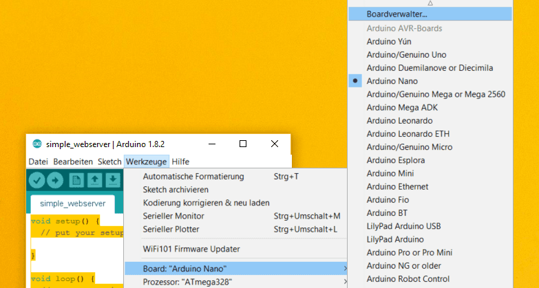Click the Open sketch up-arrow icon
Screen dimensions: 539x288
click(x=94, y=180)
